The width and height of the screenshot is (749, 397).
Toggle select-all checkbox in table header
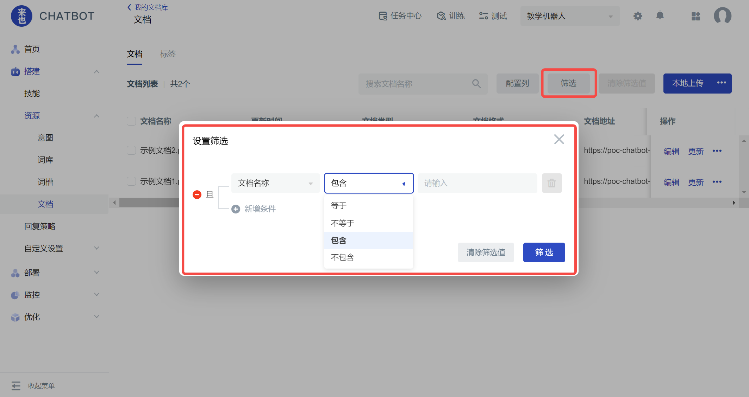pyautogui.click(x=131, y=121)
